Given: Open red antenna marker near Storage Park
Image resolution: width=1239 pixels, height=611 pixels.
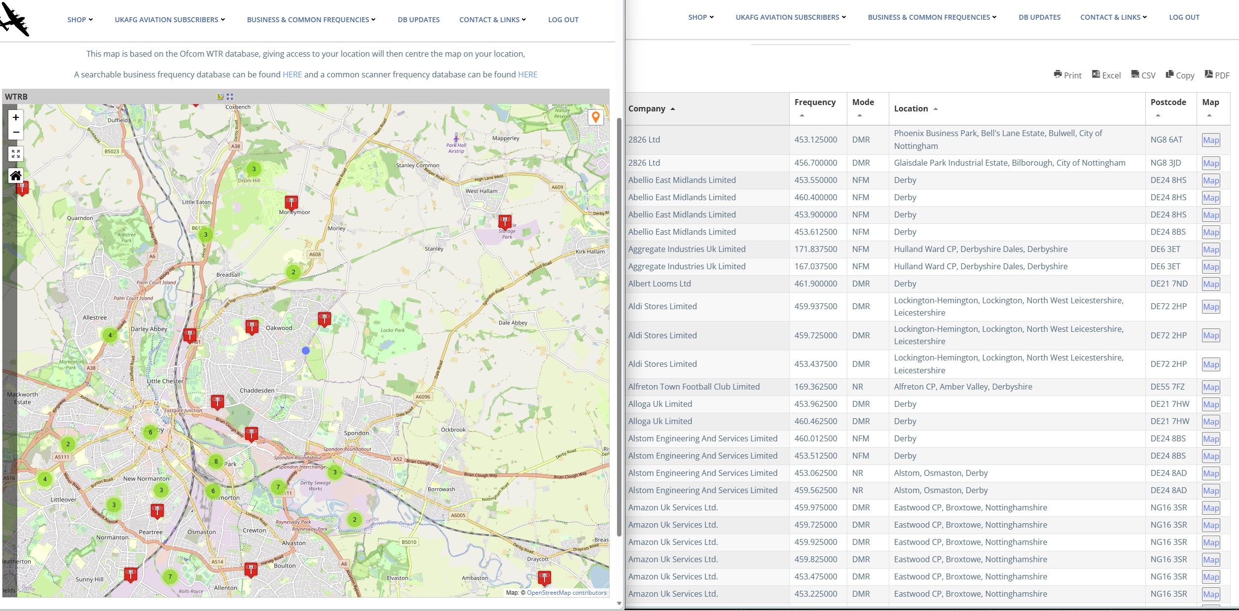Looking at the screenshot, I should (x=505, y=222).
